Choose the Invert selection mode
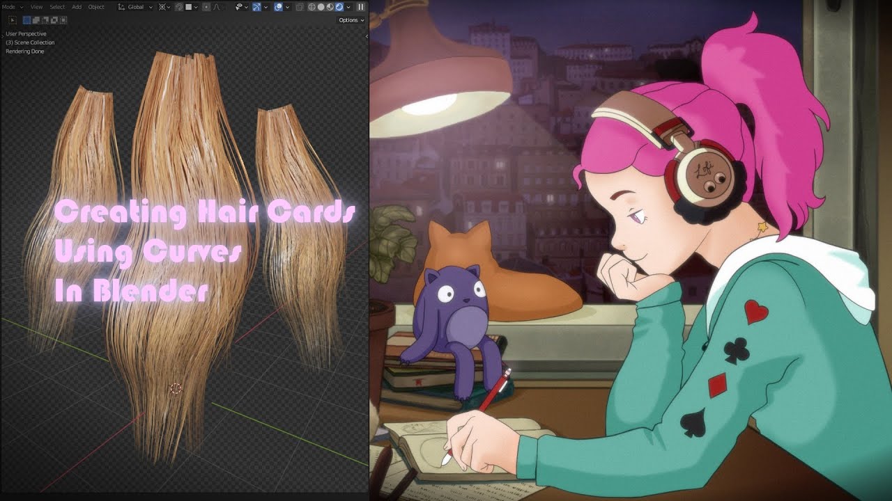 [54, 19]
